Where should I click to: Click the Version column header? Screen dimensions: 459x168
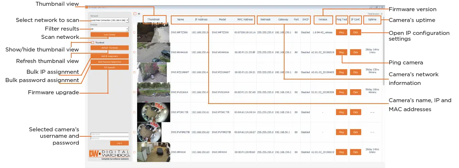point(323,19)
